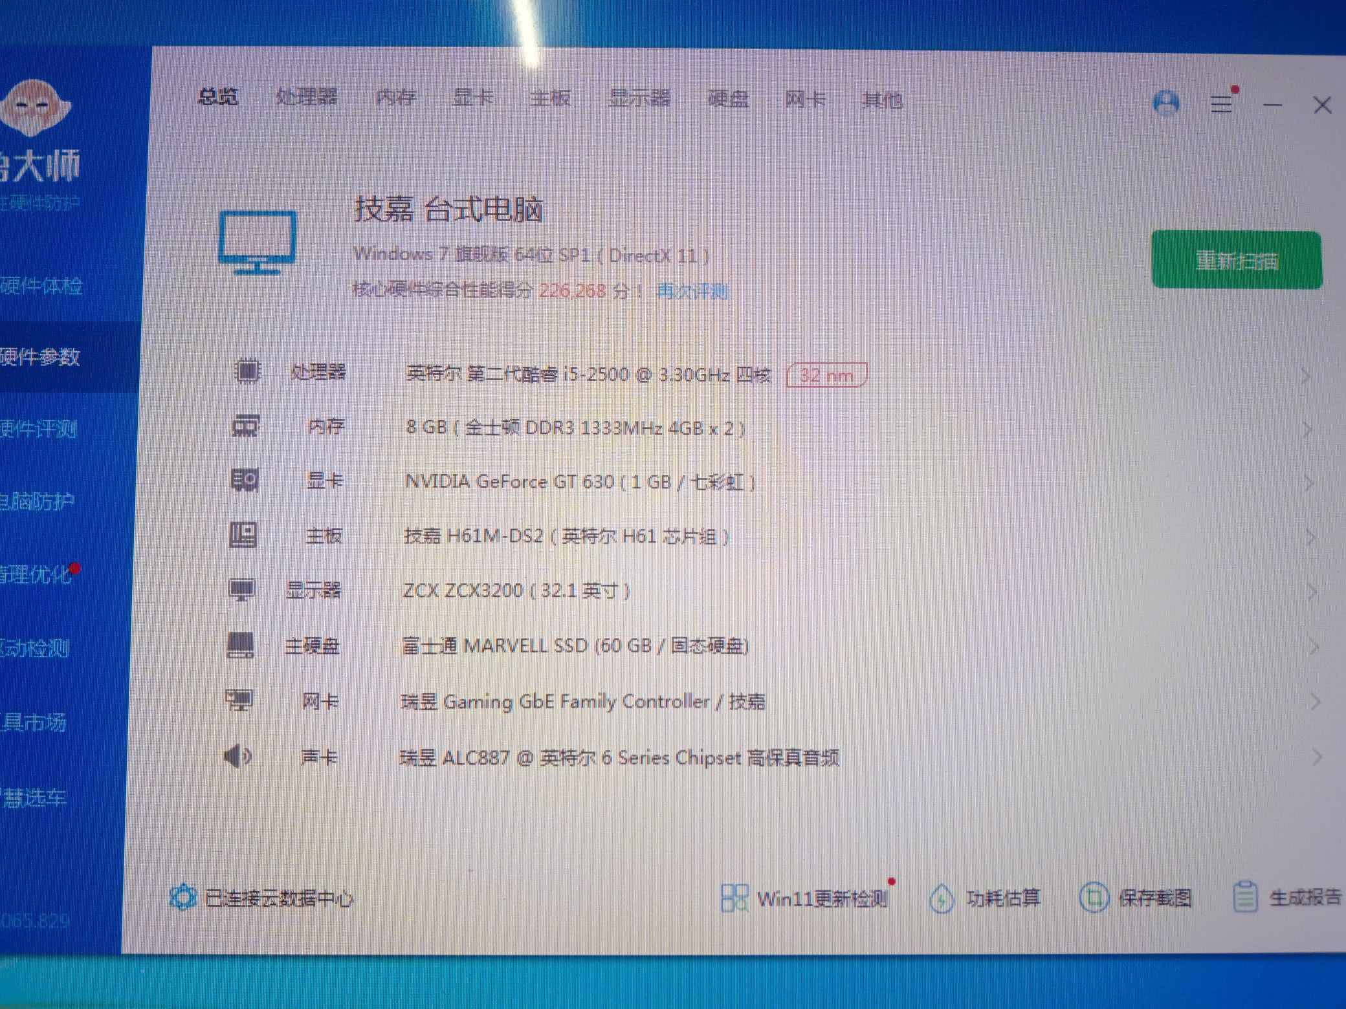Switch to the 显示器 tab
This screenshot has height=1009, width=1346.
pyautogui.click(x=639, y=98)
